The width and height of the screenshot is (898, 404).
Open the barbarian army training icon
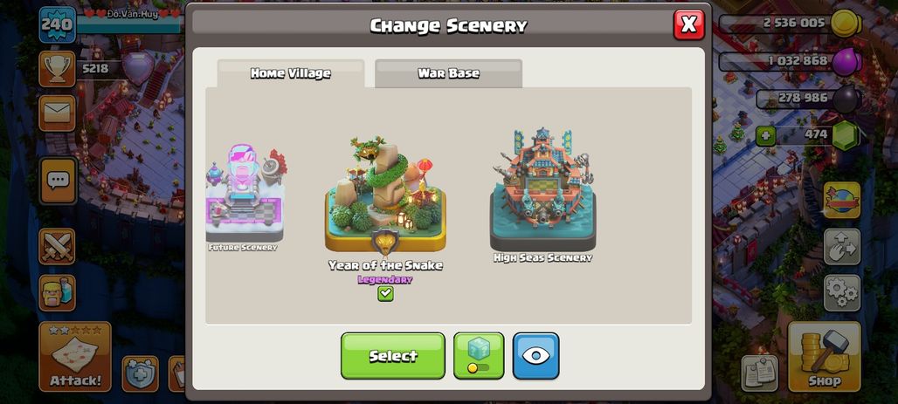(x=57, y=292)
